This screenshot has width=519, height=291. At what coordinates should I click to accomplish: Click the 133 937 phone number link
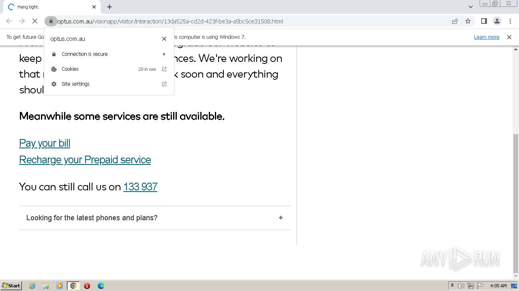pyautogui.click(x=140, y=187)
